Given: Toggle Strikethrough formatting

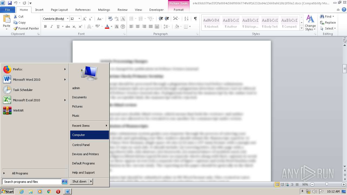Looking at the screenshot, I should (x=68, y=27).
